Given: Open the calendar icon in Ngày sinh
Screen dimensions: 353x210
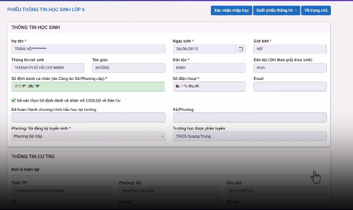Looking at the screenshot, I should [241, 49].
